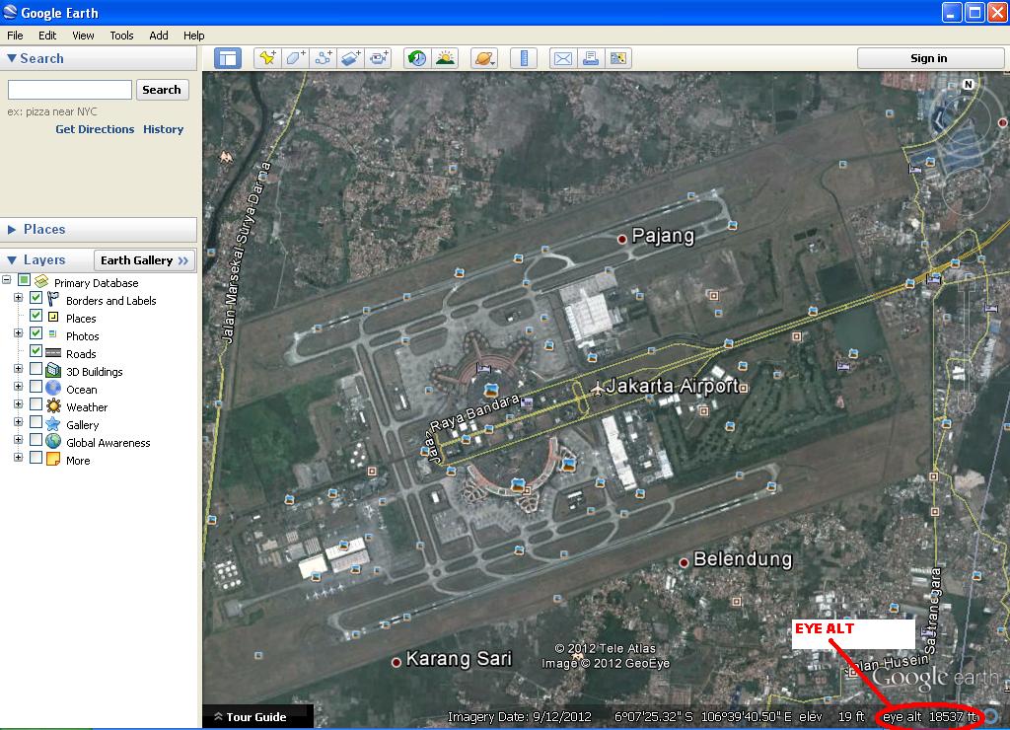Switch between Earth, Sky and planets
Viewport: 1010px width, 730px height.
pos(484,58)
